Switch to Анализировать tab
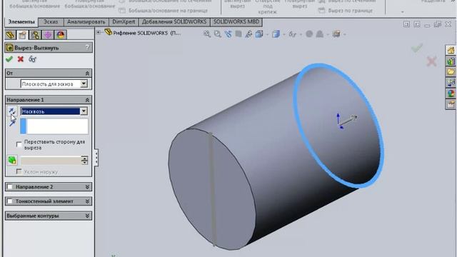The width and height of the screenshot is (457, 257). pos(86,22)
